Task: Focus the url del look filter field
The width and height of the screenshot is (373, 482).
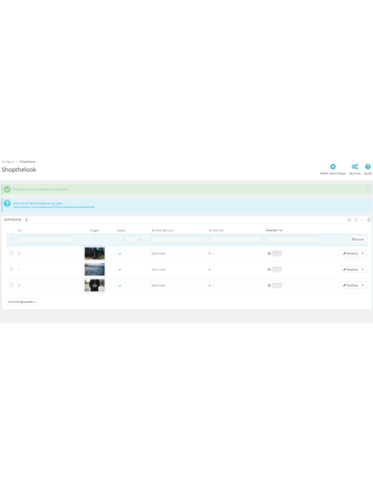Action: (236, 239)
